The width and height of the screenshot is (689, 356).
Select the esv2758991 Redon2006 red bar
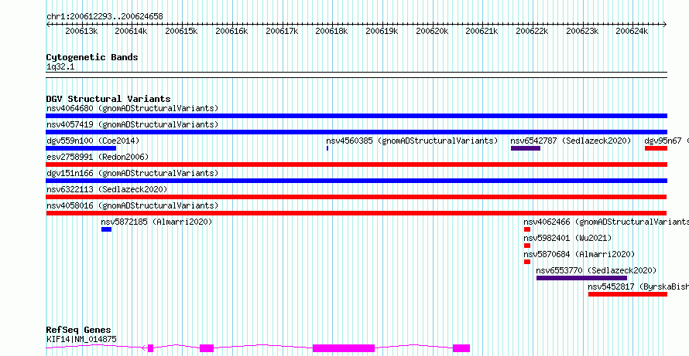pyautogui.click(x=356, y=164)
